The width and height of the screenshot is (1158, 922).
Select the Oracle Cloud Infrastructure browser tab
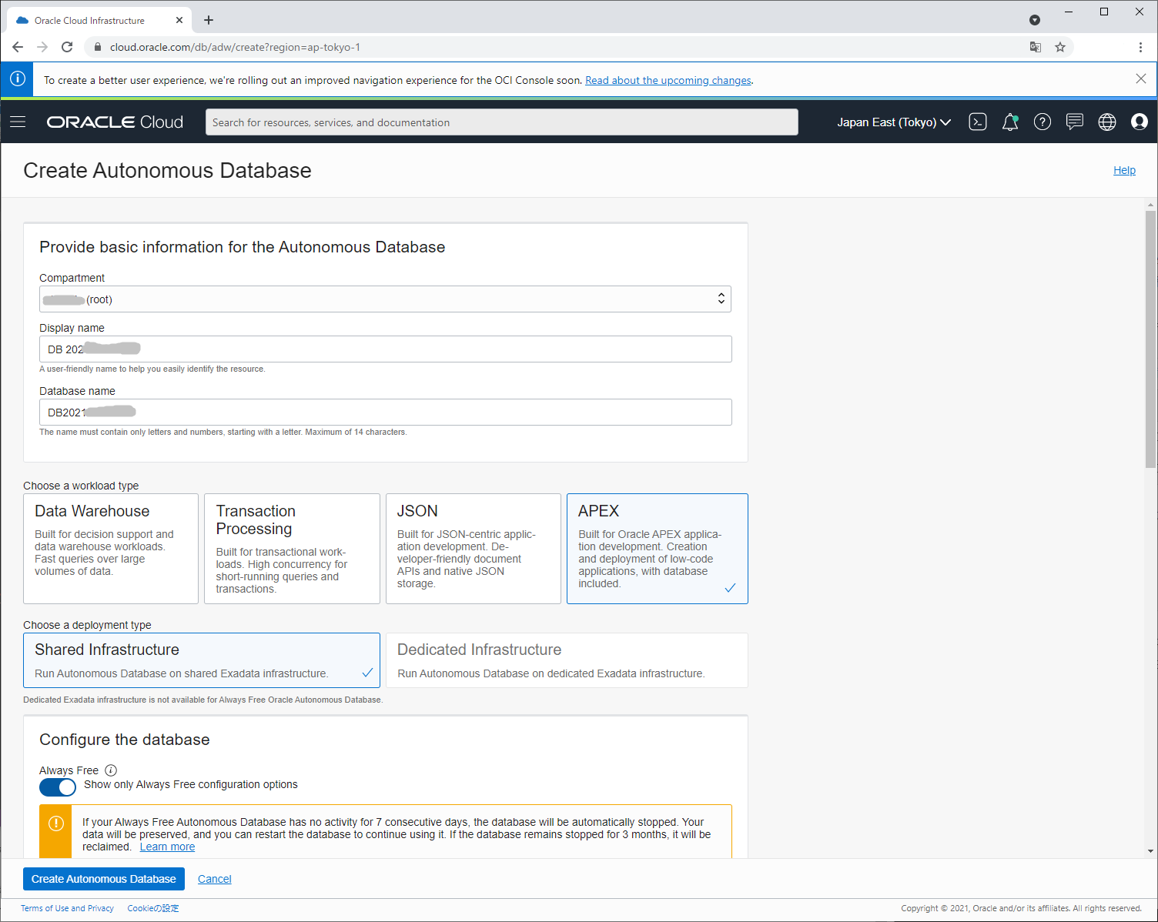coord(99,20)
